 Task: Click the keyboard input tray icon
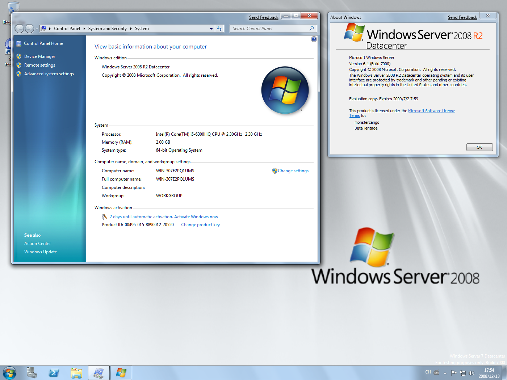tap(436, 372)
